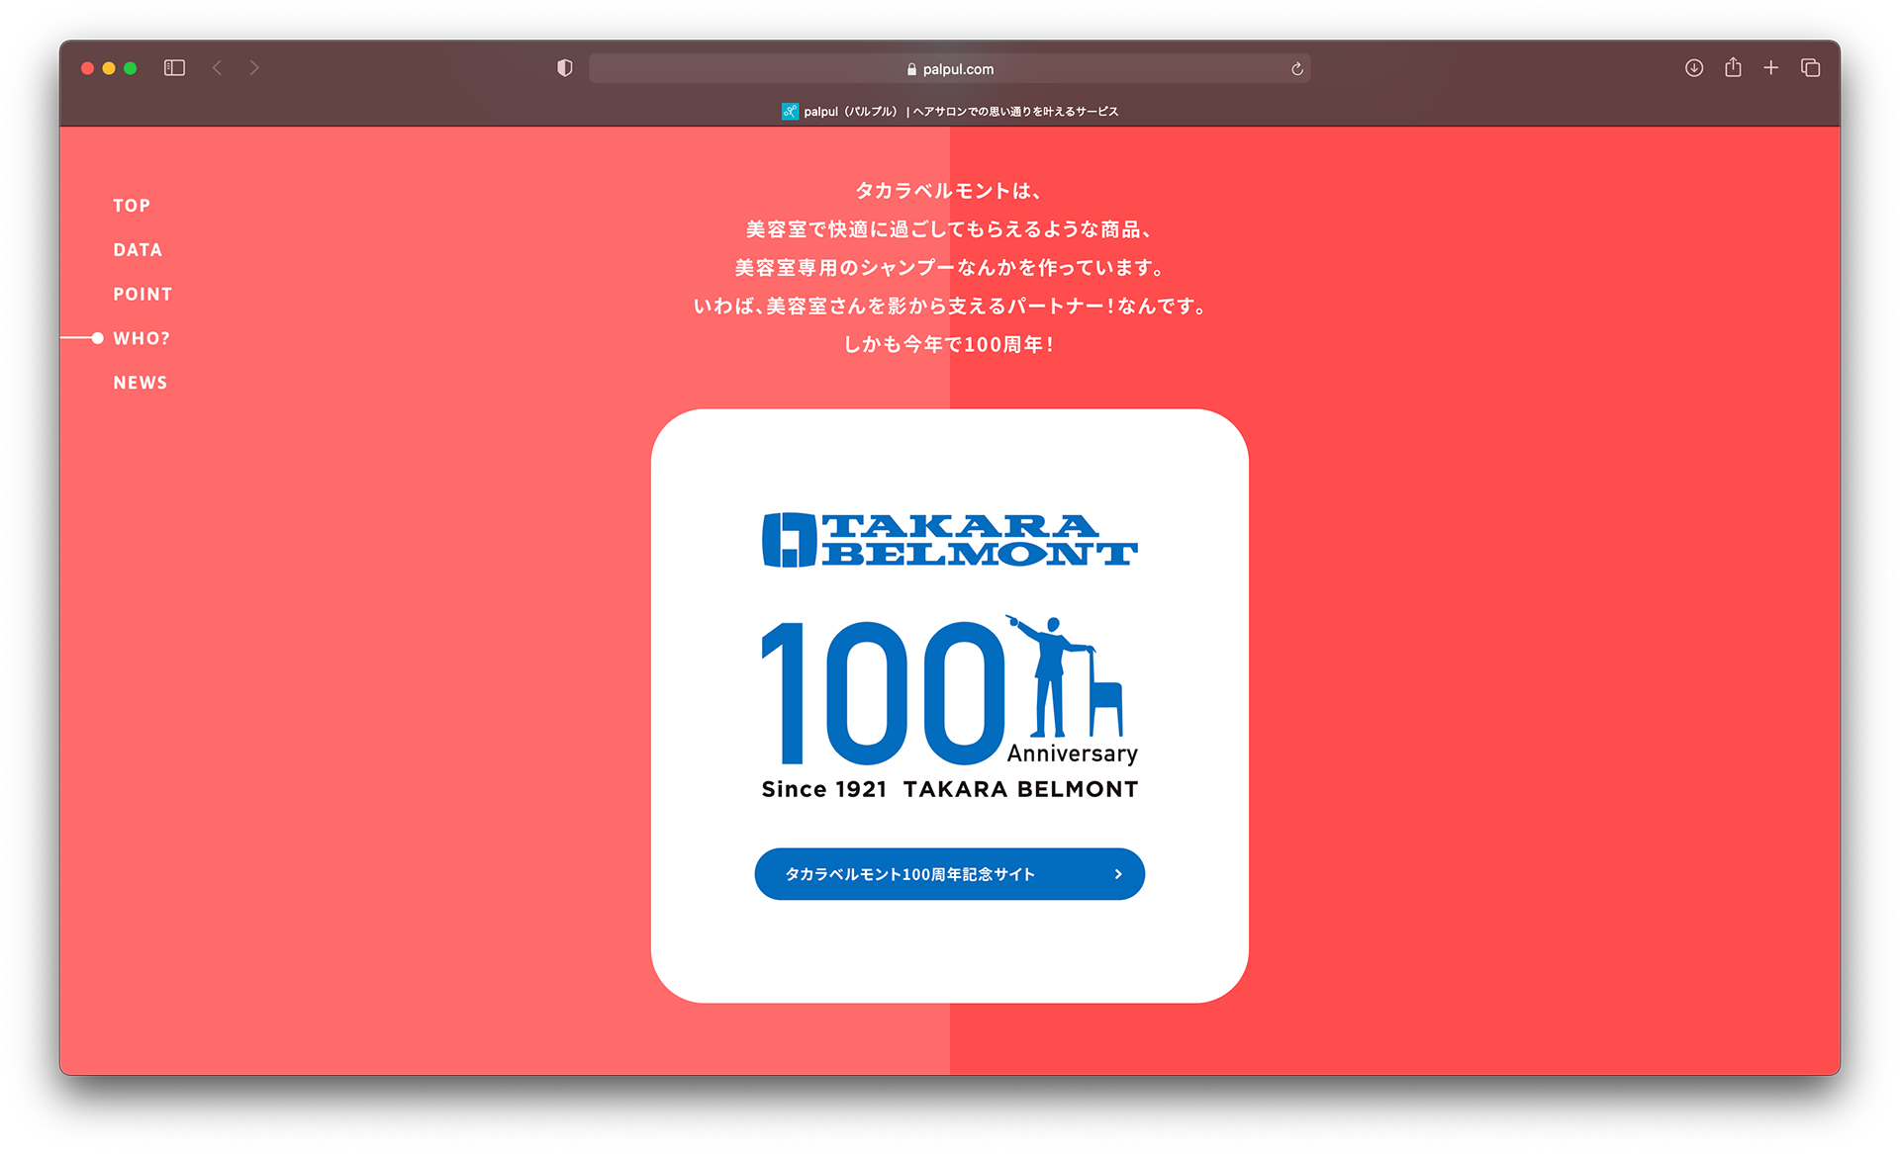This screenshot has height=1154, width=1900.
Task: Open the タカラベルモント100周年記念サイト button
Action: (x=949, y=874)
